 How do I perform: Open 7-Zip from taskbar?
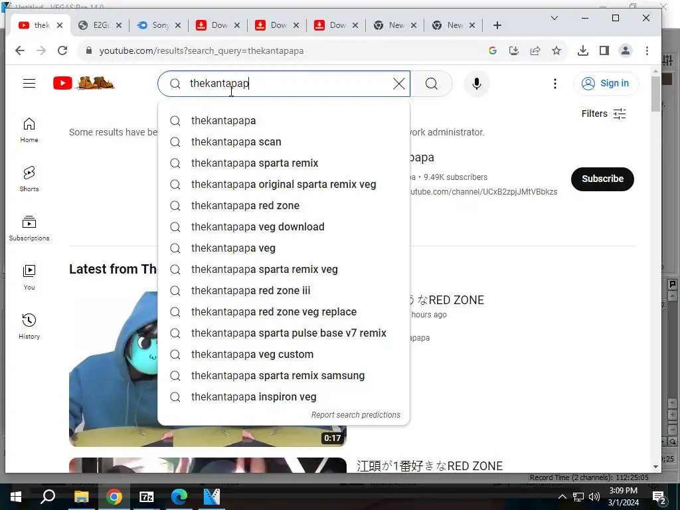pyautogui.click(x=147, y=497)
